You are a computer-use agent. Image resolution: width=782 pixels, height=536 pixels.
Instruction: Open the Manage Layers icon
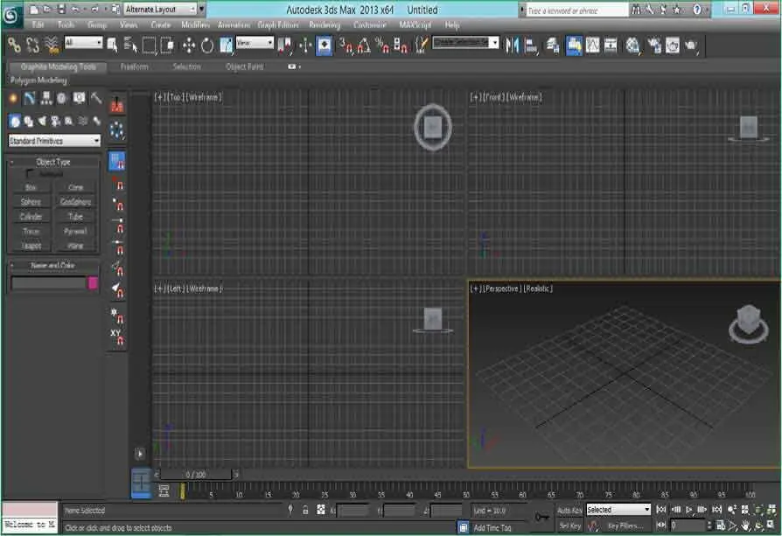tap(553, 45)
